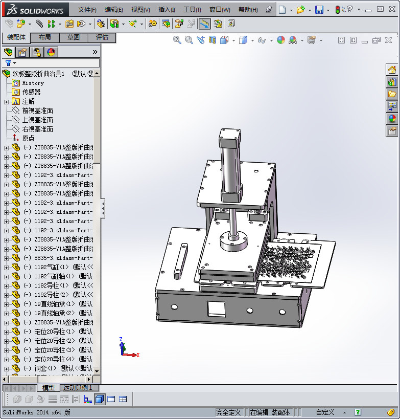Open the 窗口(W) menu

point(220,10)
